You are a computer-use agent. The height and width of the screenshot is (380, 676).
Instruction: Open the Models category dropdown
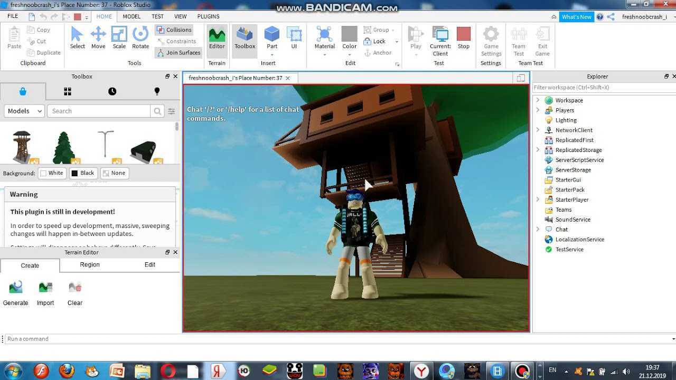[24, 111]
